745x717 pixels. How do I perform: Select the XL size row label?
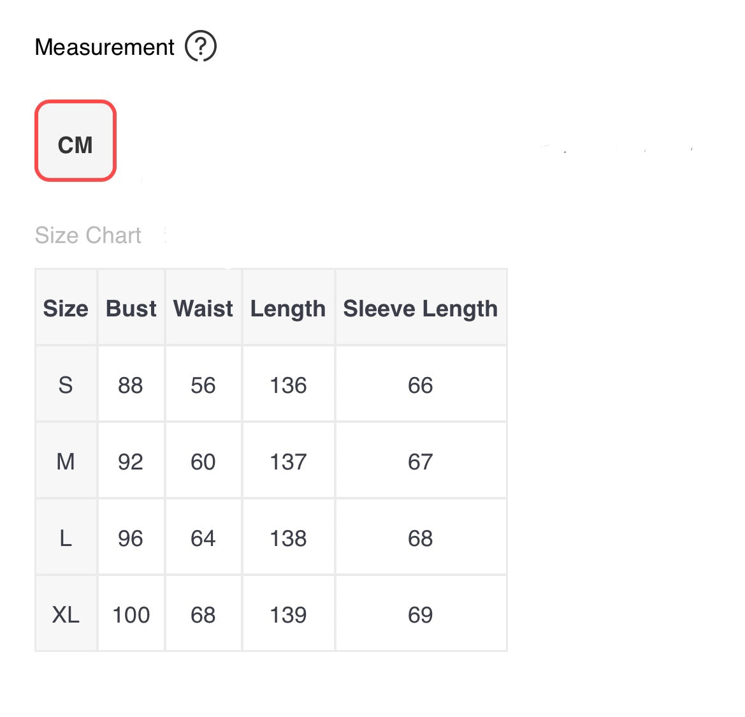coord(66,615)
